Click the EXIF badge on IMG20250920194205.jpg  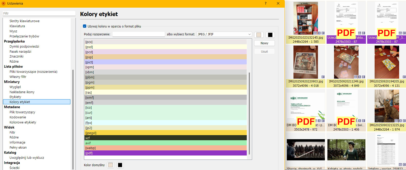point(404,77)
